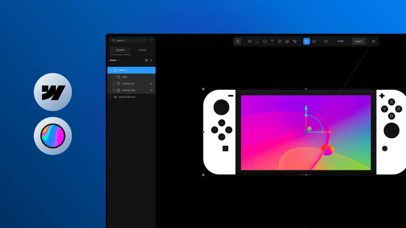The image size is (406, 228).
Task: Click the right controller analog stick
Action: point(391,130)
